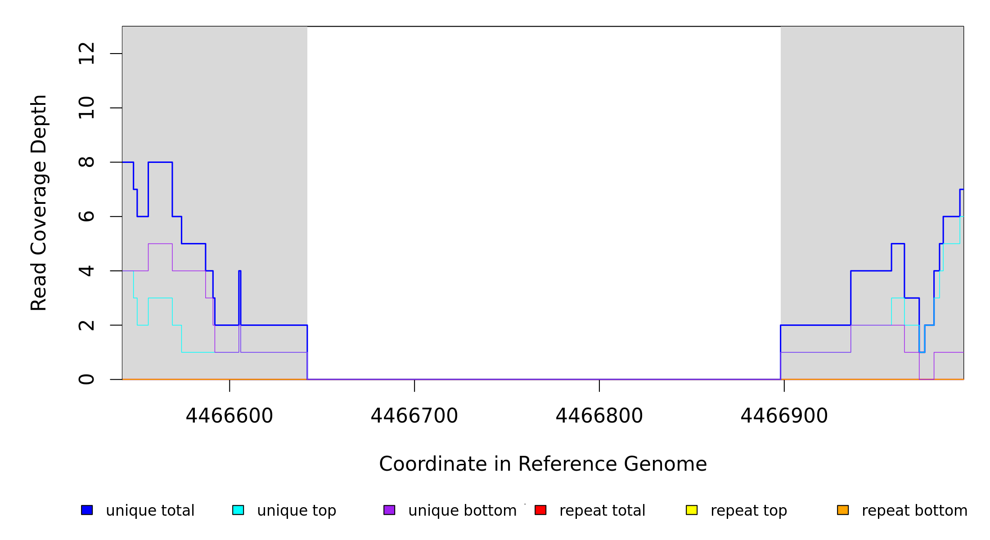
Task: Click the y-axis tick label 12
Action: coord(86,54)
